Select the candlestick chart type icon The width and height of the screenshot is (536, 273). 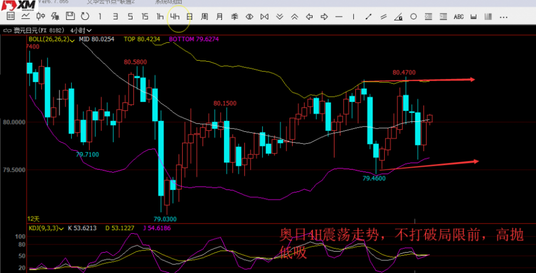pyautogui.click(x=41, y=16)
